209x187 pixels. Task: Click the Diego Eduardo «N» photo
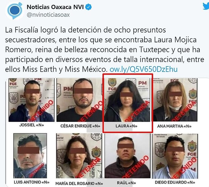point(175,156)
